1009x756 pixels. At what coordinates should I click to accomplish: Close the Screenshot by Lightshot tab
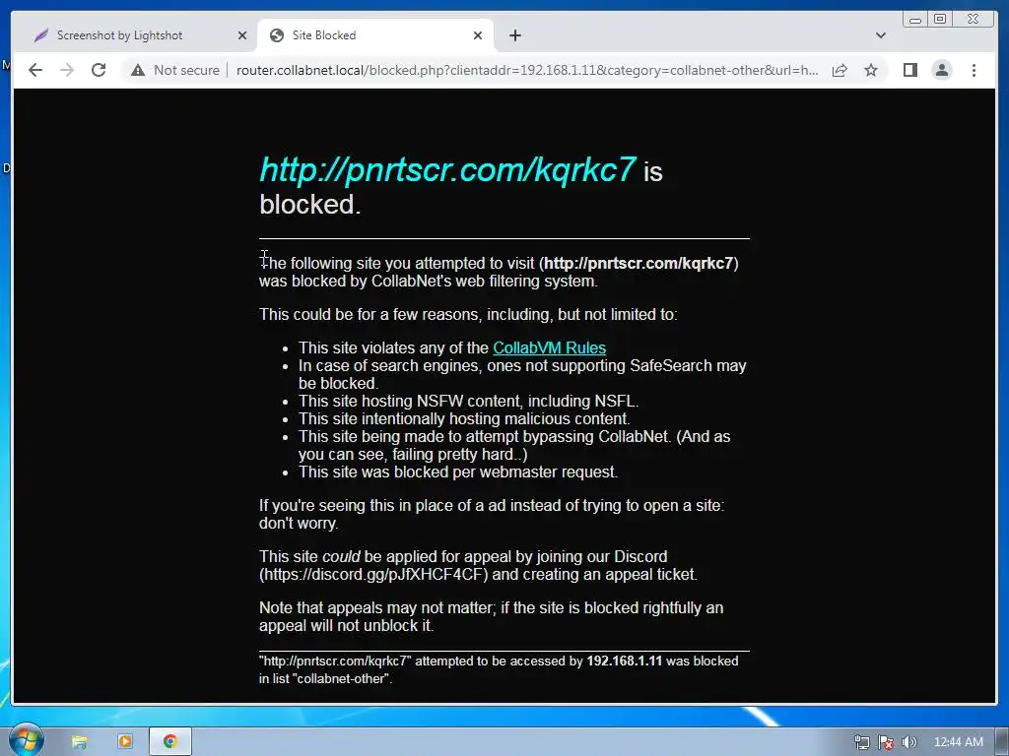242,35
